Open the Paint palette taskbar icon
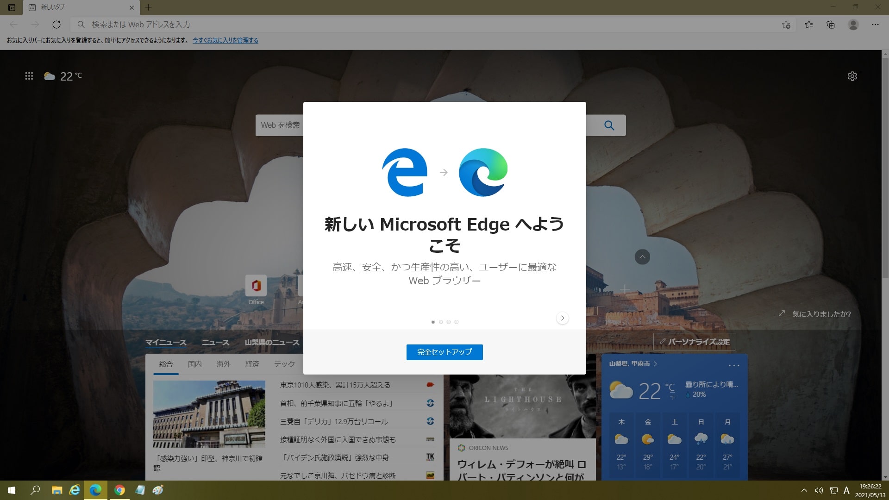 [158, 490]
